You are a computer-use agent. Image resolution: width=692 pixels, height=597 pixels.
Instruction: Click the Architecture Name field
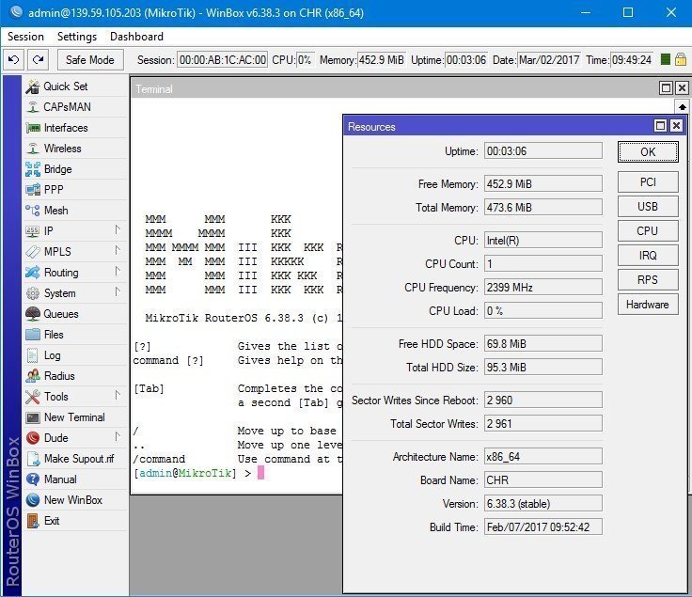(x=543, y=457)
